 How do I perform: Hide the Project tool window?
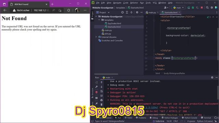[141, 12]
